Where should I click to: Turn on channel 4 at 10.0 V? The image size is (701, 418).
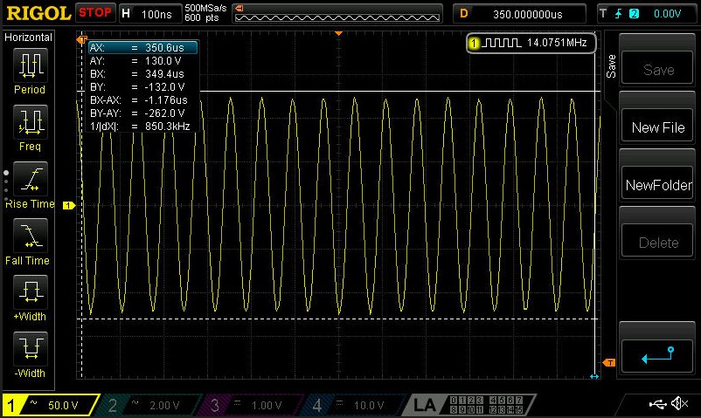click(354, 405)
